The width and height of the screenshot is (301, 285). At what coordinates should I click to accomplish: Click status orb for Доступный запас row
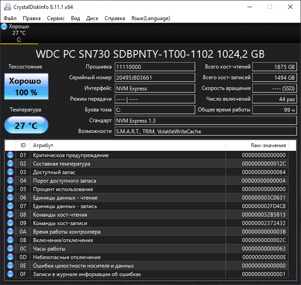coord(10,172)
